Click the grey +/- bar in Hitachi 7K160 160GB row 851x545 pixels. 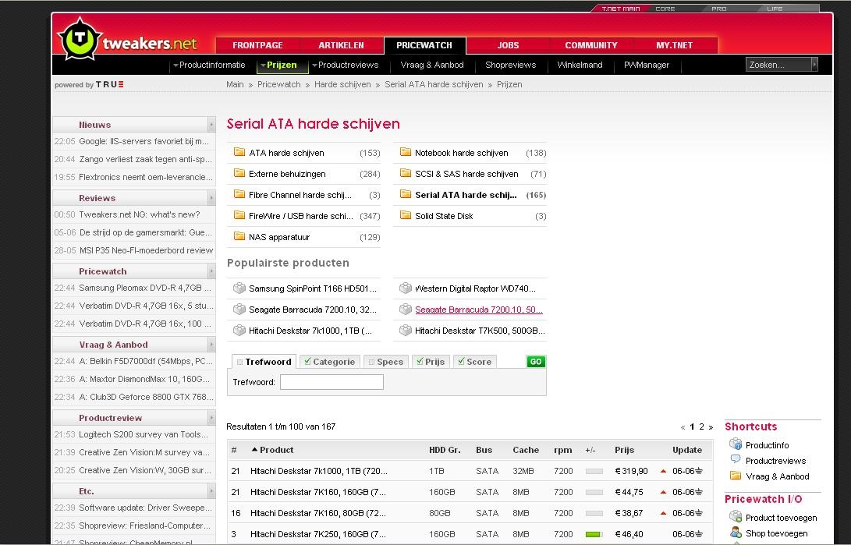pyautogui.click(x=594, y=493)
